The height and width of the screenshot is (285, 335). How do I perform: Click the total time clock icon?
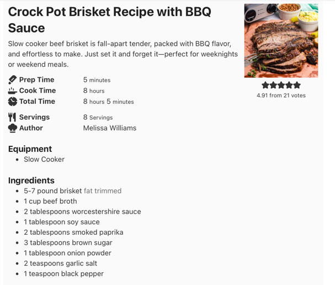pos(13,102)
